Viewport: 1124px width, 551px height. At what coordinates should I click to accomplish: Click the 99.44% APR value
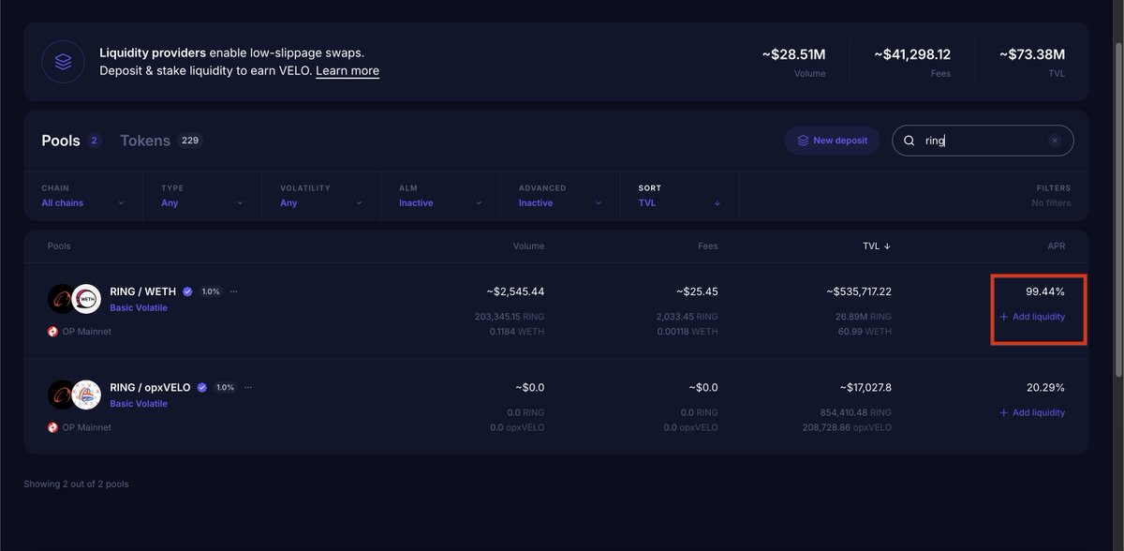[1045, 291]
